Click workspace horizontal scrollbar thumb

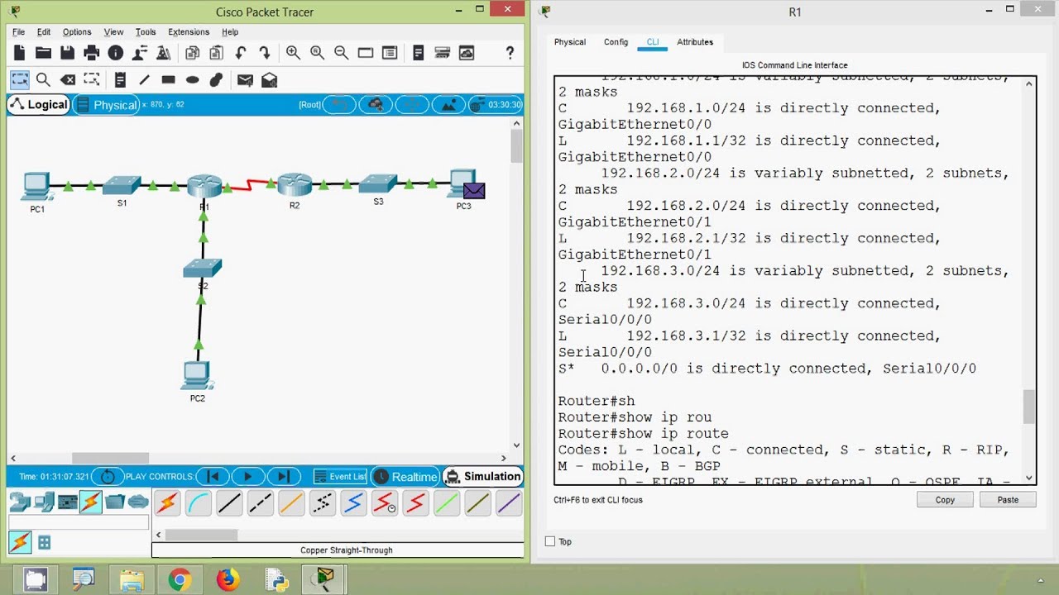coord(110,458)
